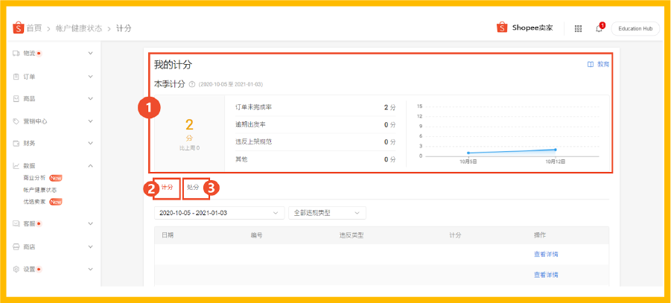The height and width of the screenshot is (303, 671).
Task: Expand the 财务 section chevron
Action: pos(90,144)
